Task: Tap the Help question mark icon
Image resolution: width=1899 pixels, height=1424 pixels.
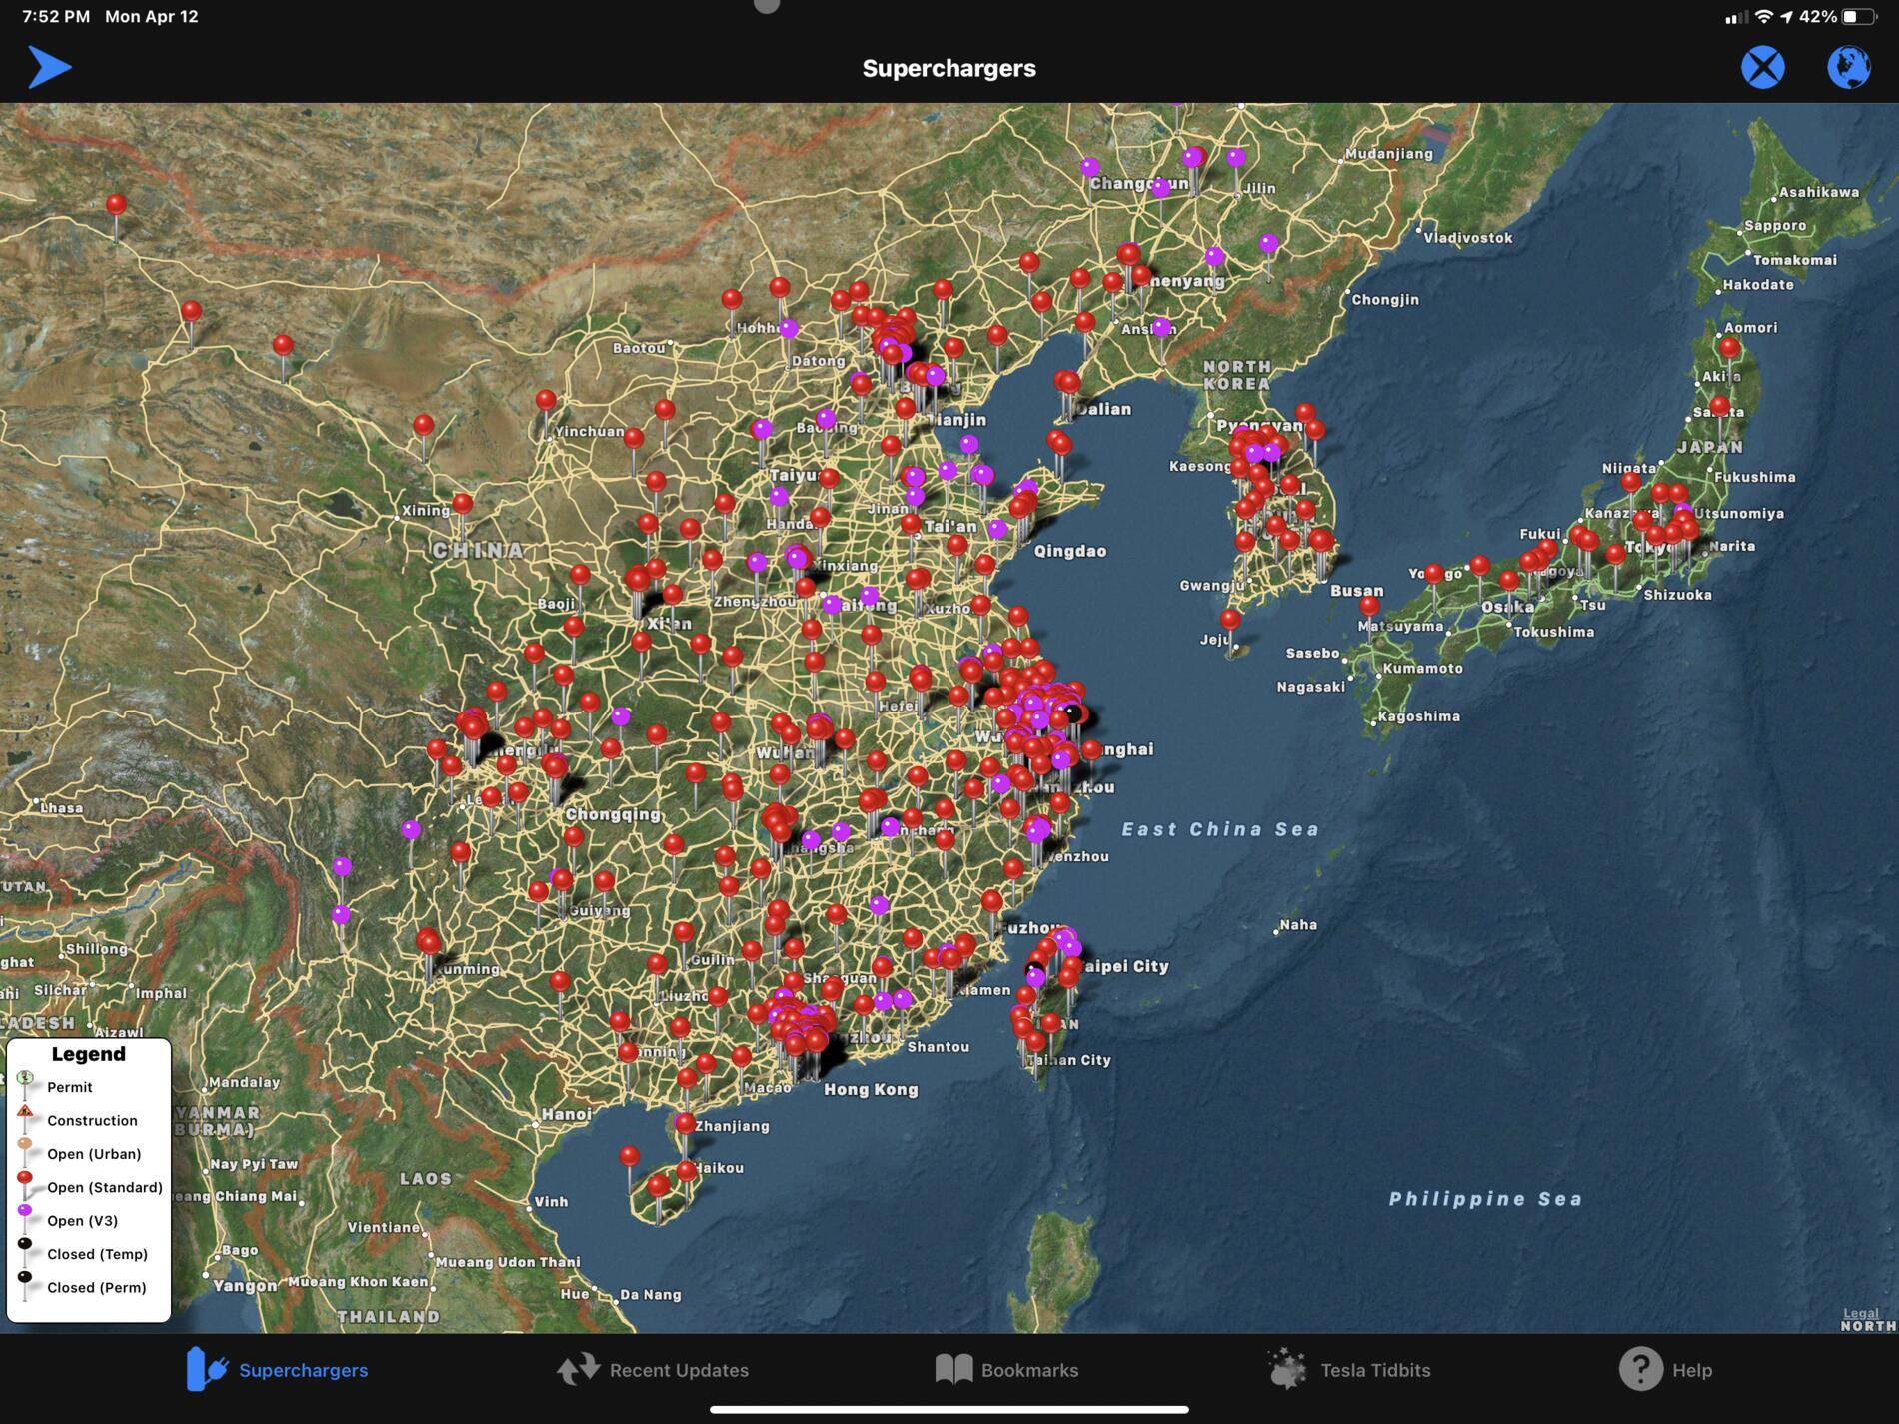Action: tap(1640, 1369)
